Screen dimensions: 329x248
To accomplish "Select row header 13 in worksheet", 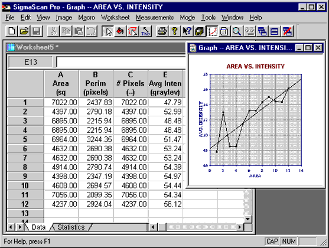I will pos(25,213).
